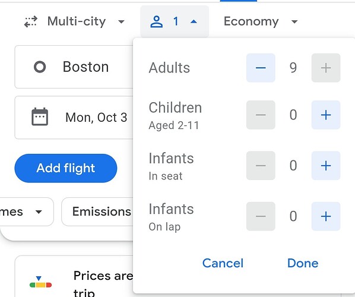Confirm passengers with the Done button
The image size is (355, 297).
point(303,263)
